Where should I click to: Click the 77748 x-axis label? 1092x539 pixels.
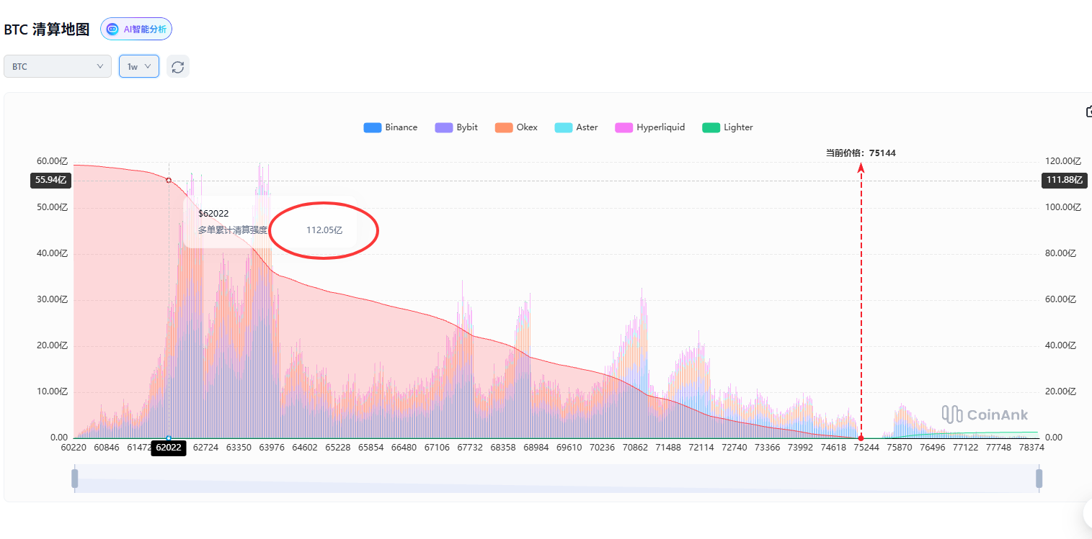click(999, 448)
